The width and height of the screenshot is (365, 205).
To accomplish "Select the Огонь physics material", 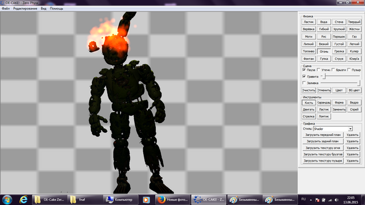I will pos(324,51).
